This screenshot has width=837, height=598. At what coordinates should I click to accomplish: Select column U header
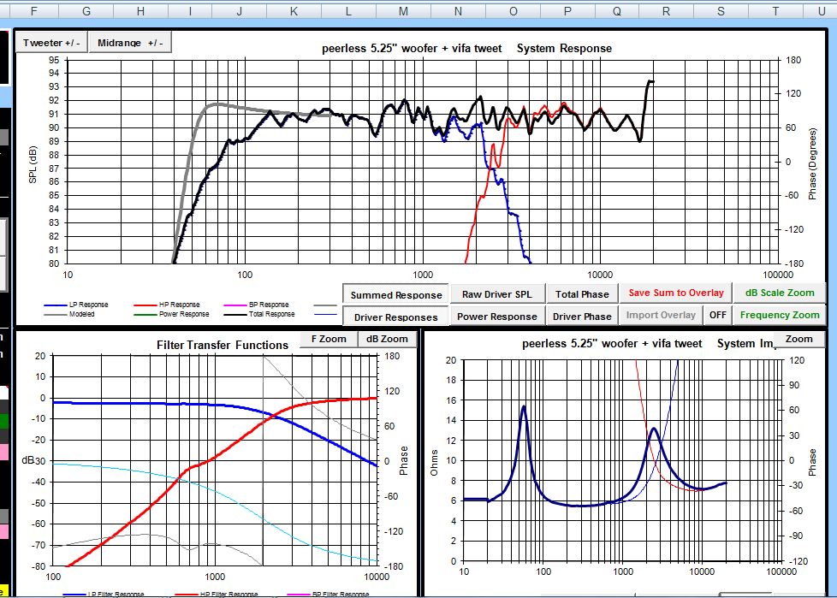pyautogui.click(x=821, y=10)
